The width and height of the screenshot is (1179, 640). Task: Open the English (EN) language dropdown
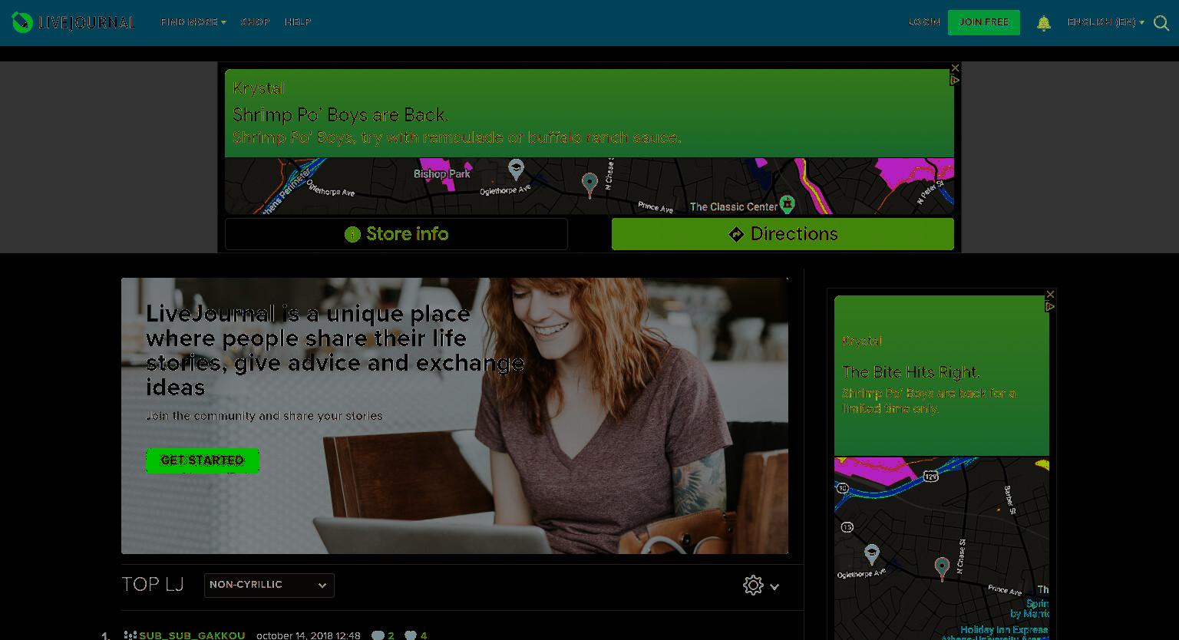coord(1105,22)
